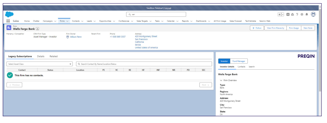The width and height of the screenshot is (327, 123).
Task: Open the Preqin panel Contacts sub-tab
Action: 241,67
